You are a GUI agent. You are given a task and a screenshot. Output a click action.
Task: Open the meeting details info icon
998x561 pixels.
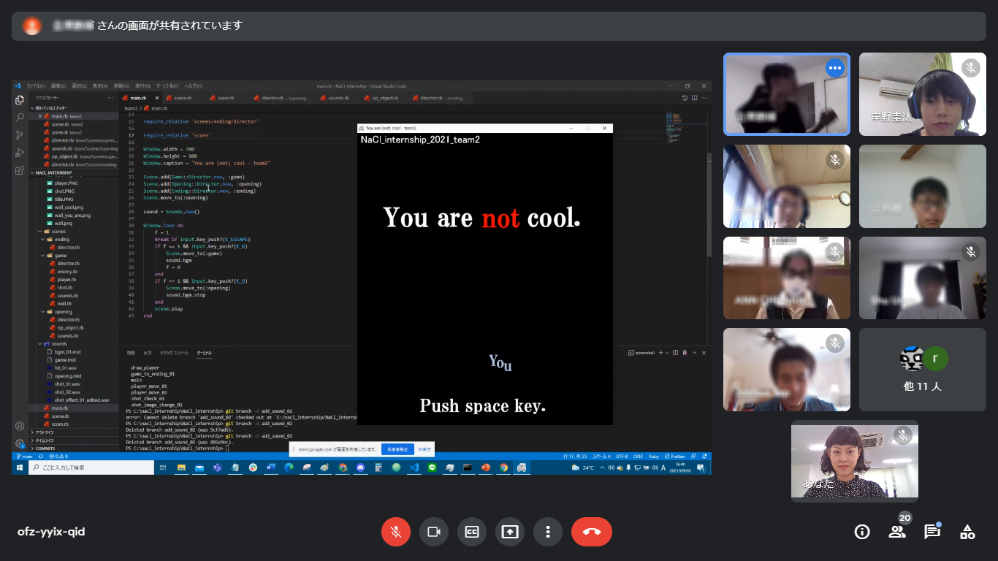tap(862, 532)
